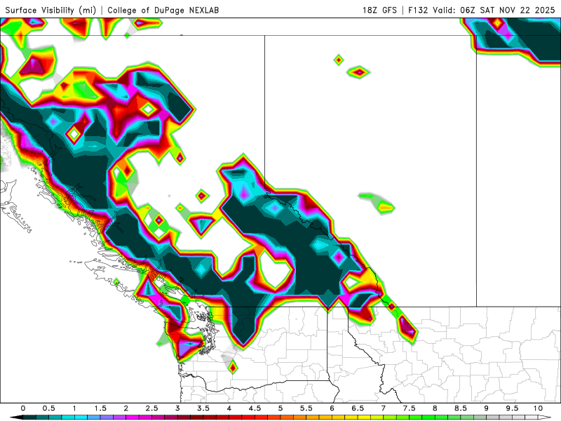Click the black arrow end of the color bar
Viewport: 561px width, 421px height.
coord(16,417)
